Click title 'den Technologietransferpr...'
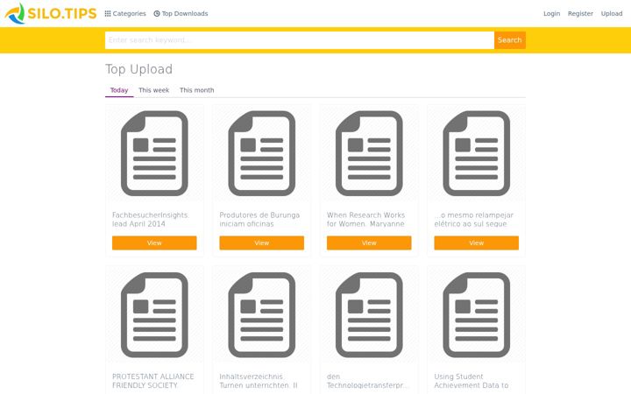Image resolution: width=631 pixels, height=394 pixels. 367,381
